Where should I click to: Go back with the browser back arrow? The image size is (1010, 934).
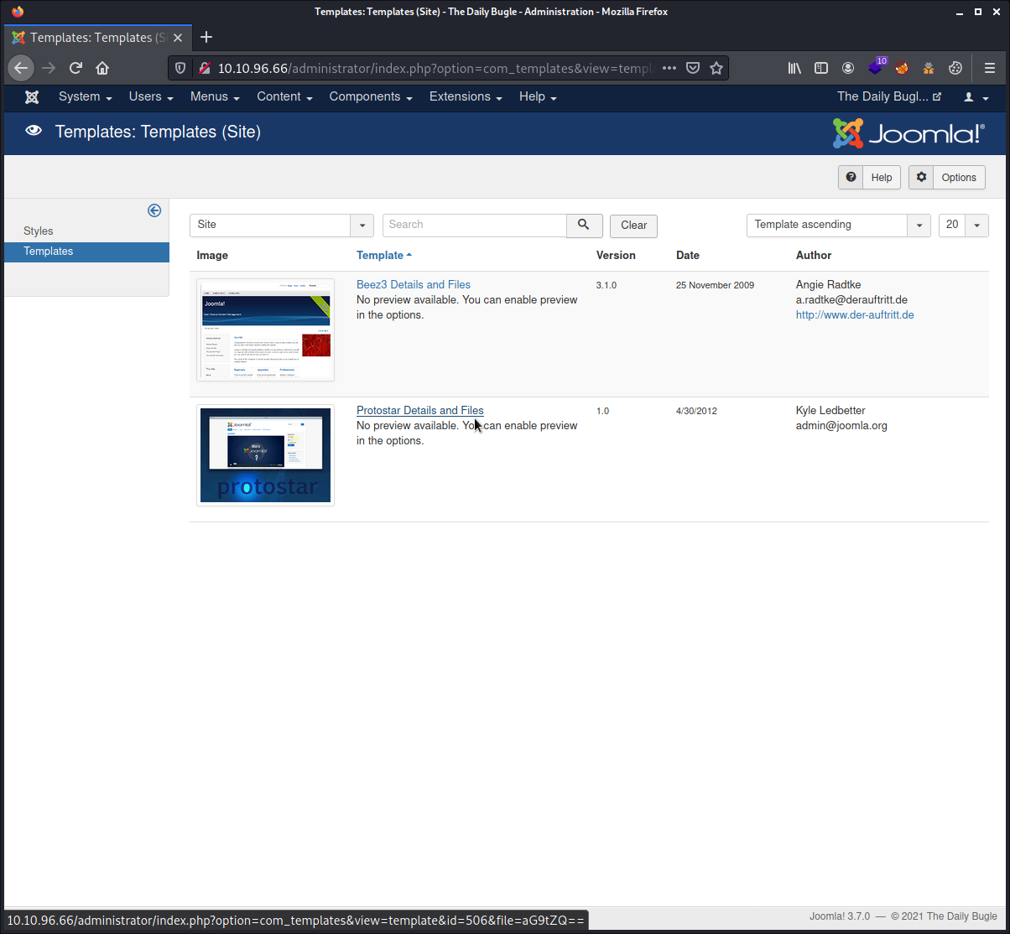click(22, 68)
